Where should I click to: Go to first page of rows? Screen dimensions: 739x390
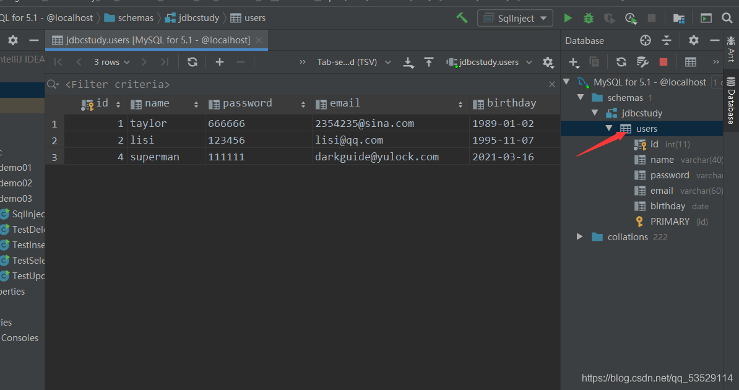[58, 62]
